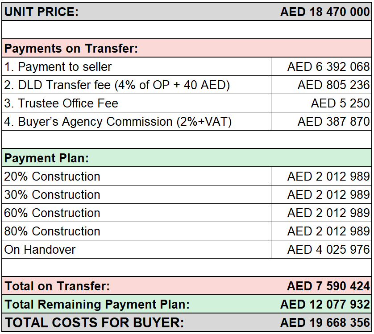Click the TOTAL COSTS FOR BUYER amount

point(325,323)
